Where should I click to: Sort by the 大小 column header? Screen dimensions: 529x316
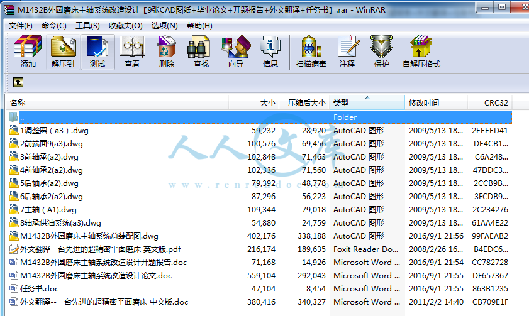point(253,103)
